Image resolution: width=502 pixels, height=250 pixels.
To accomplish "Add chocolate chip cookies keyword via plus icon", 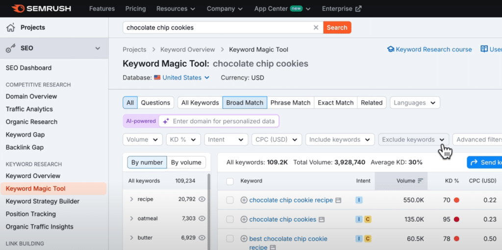I will [244, 219].
